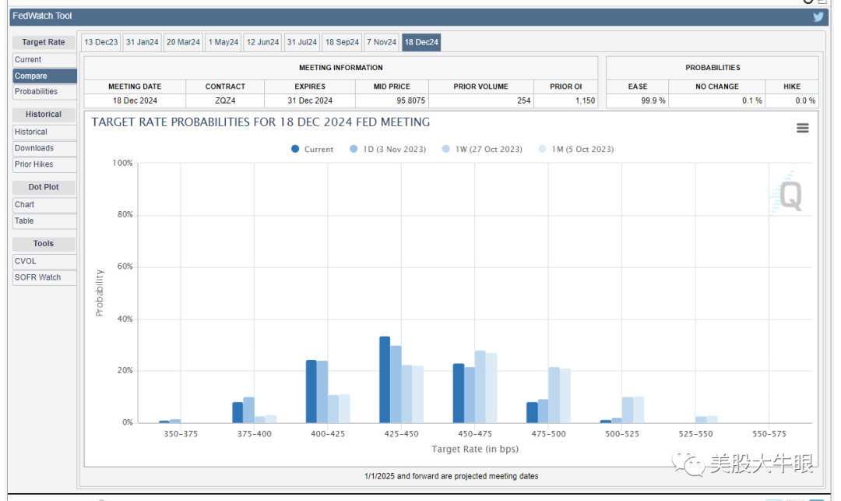Screen dimensions: 841x501
Task: Click the chart title text
Action: [261, 122]
